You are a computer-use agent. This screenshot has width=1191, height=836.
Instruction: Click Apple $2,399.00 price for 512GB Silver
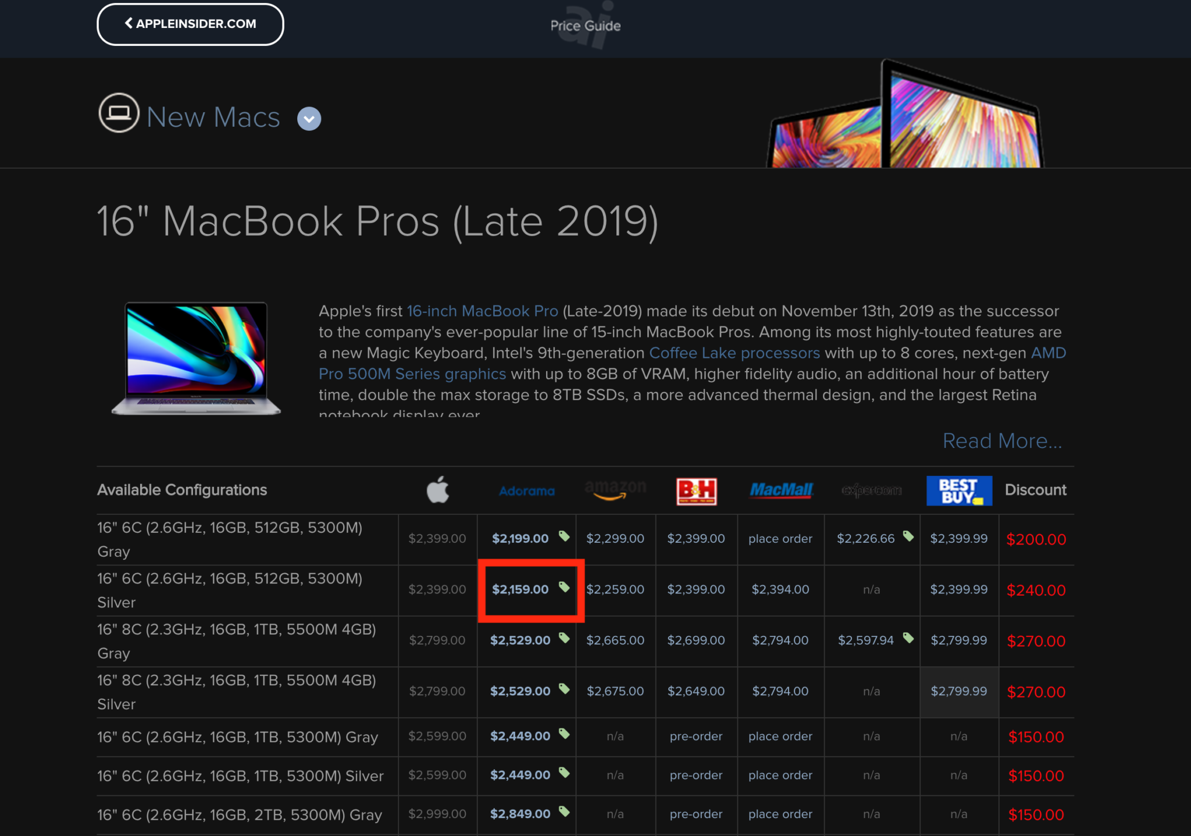click(437, 589)
